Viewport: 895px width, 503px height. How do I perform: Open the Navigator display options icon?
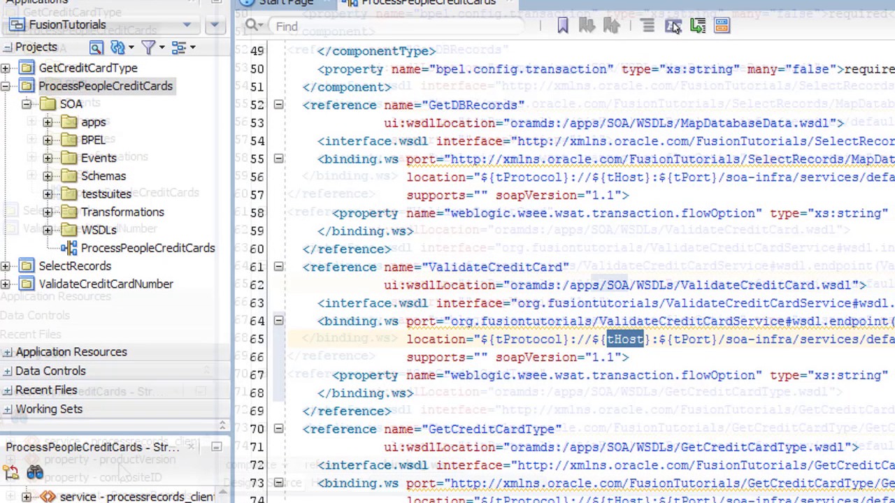click(x=178, y=48)
